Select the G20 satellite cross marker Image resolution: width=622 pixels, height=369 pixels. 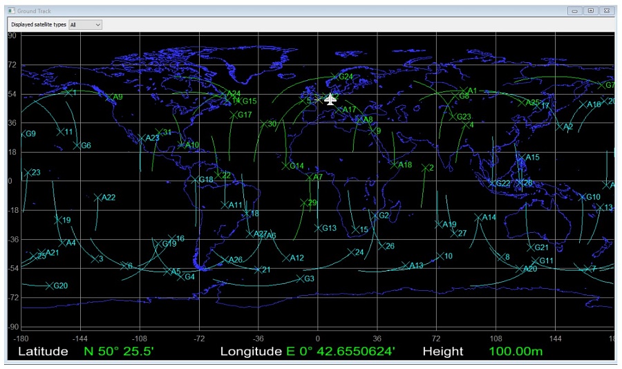tap(49, 286)
